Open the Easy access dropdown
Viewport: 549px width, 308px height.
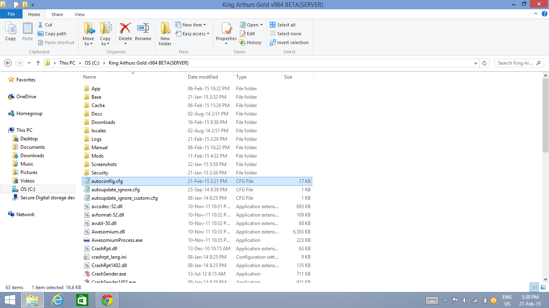(x=193, y=34)
